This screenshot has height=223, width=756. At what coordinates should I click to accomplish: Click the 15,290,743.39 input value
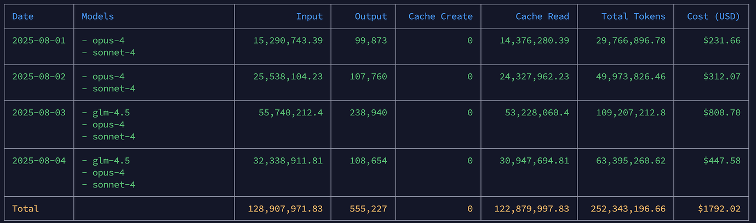[288, 40]
